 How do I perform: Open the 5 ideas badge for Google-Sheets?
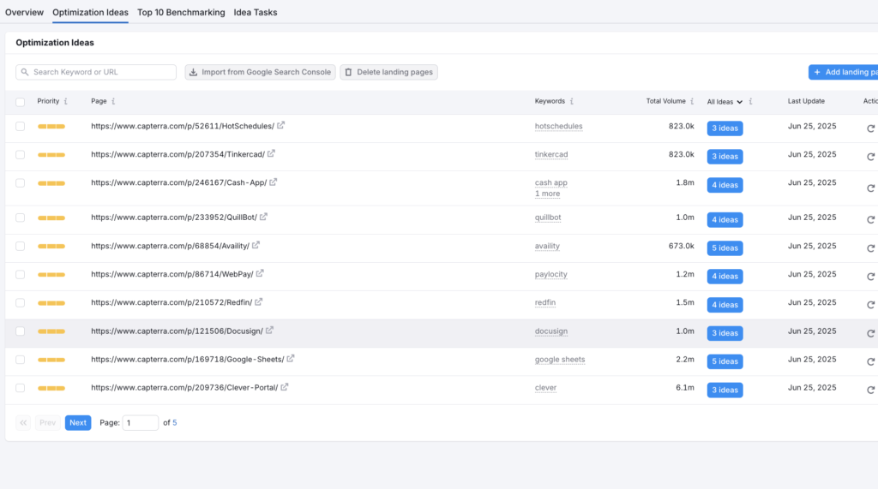(x=725, y=361)
